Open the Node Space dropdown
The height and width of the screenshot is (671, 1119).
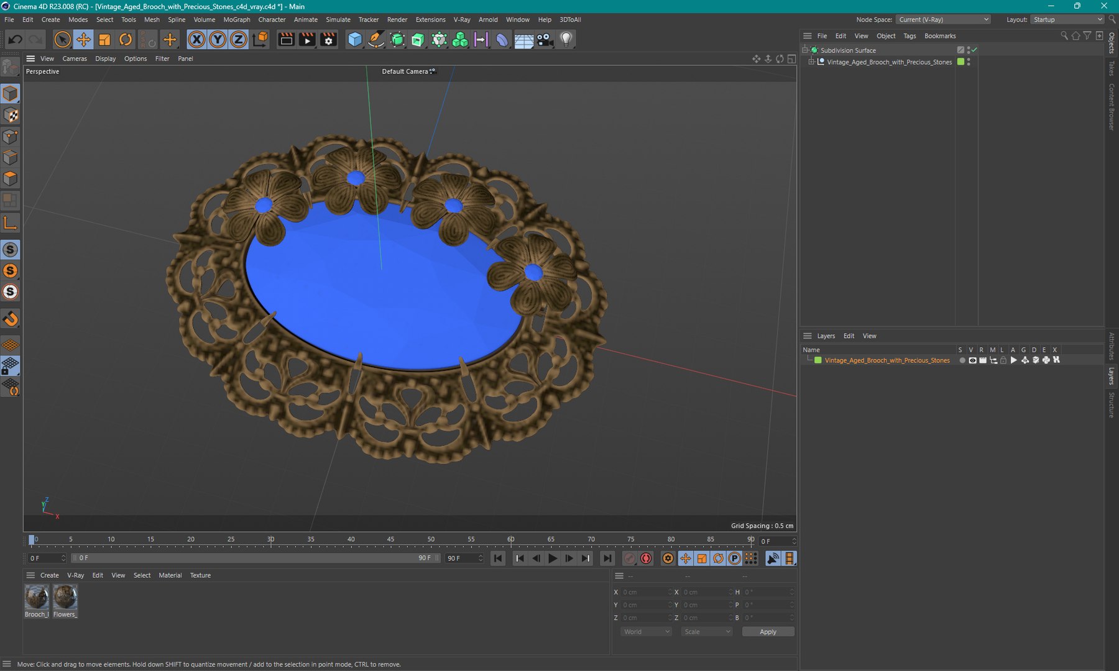[944, 20]
